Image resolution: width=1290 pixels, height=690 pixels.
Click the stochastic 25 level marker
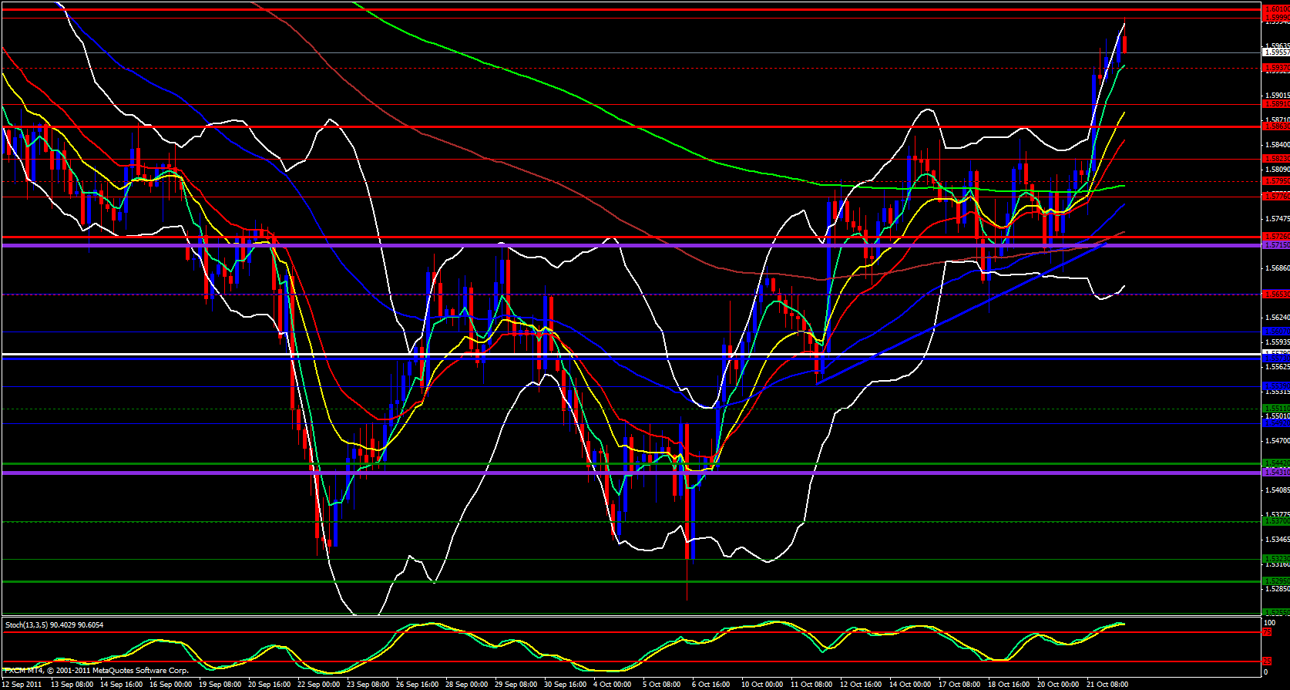click(1267, 661)
